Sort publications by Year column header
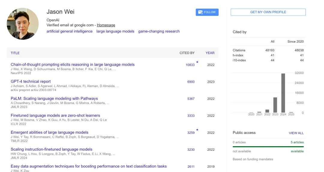 coord(210,53)
